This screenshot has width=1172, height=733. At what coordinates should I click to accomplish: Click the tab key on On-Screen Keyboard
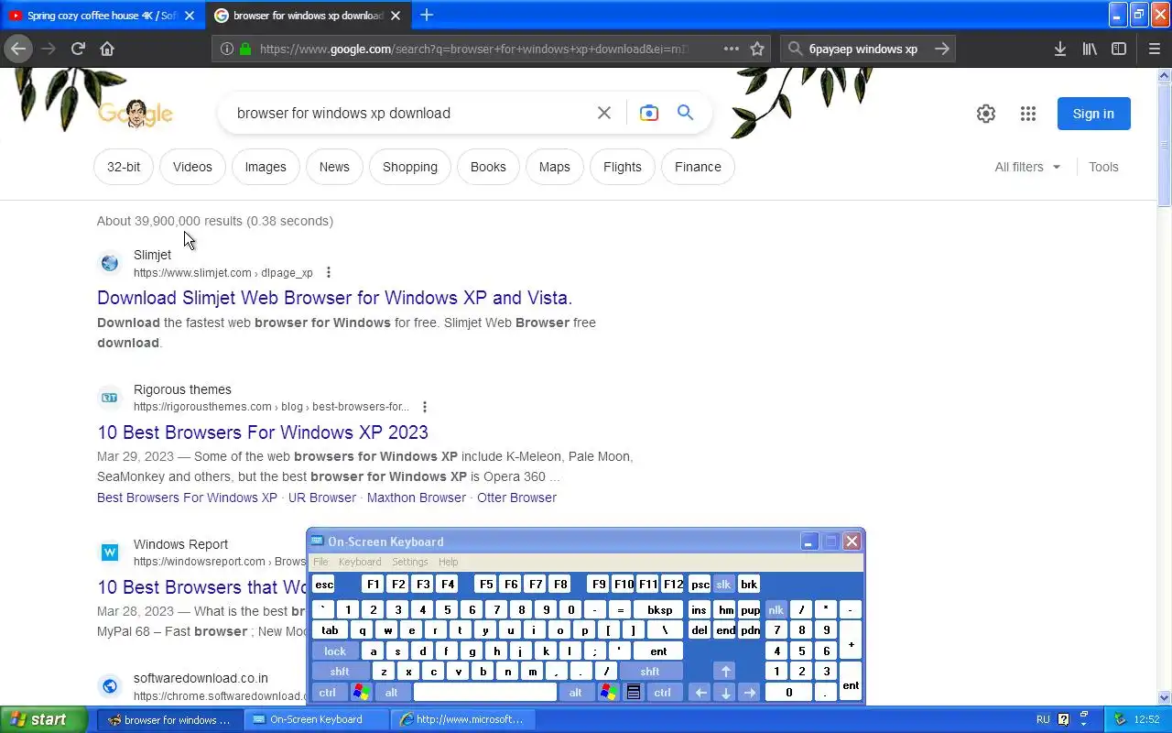[x=330, y=630]
